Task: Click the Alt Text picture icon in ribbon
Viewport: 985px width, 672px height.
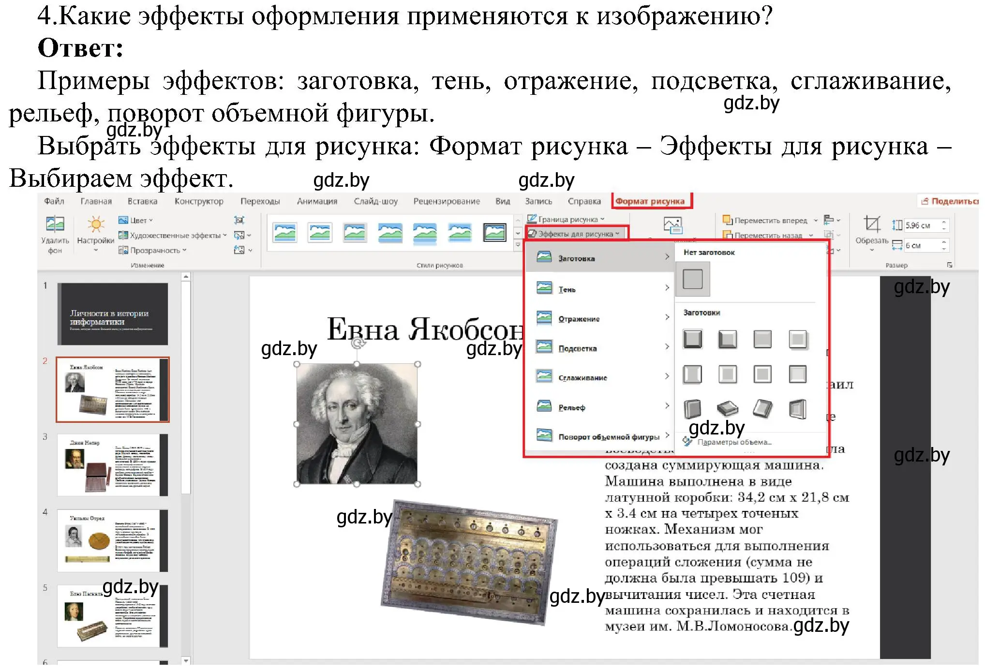Action: (673, 225)
